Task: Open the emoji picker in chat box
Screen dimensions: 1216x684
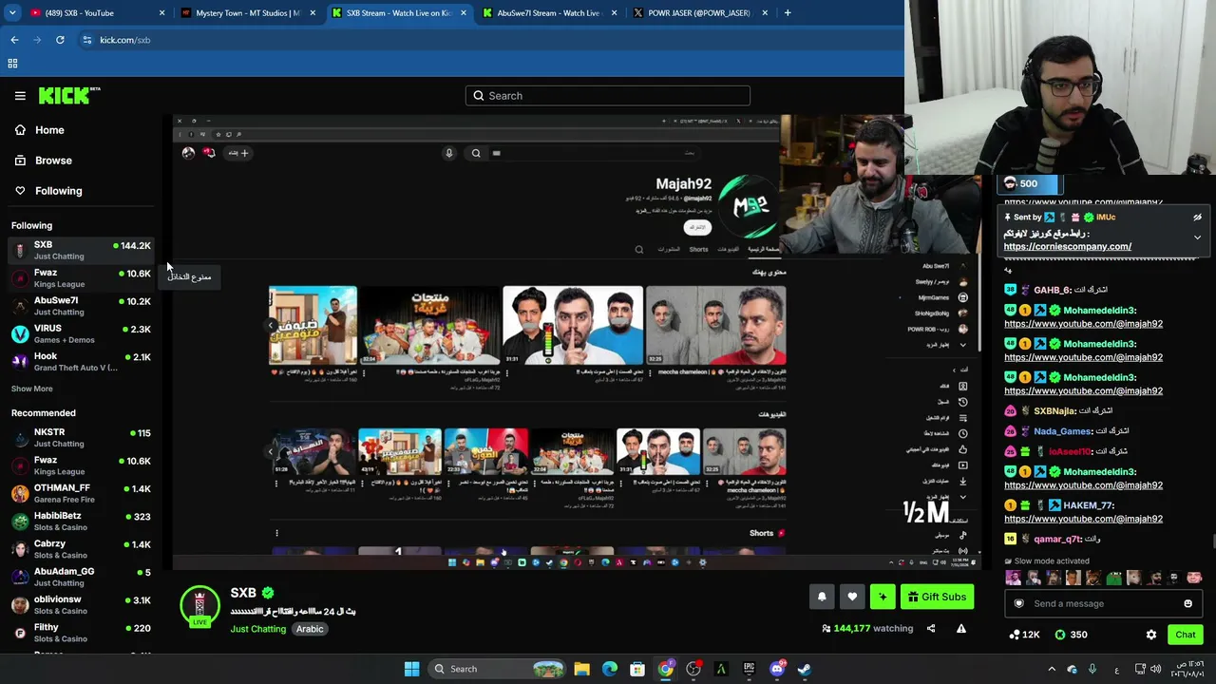Action: tap(1187, 603)
